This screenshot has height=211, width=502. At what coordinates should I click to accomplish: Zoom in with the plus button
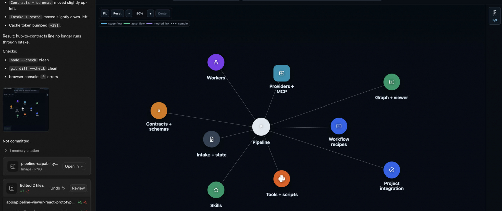pos(150,14)
